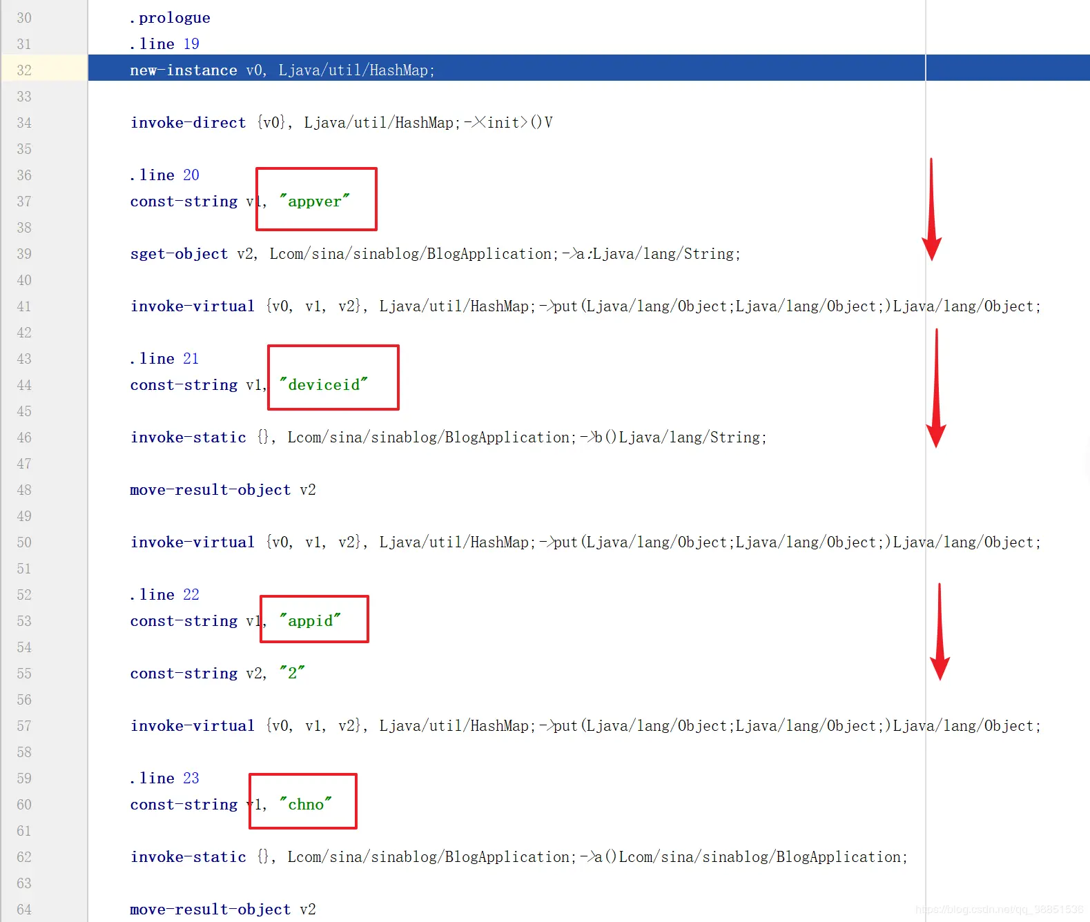Click the invoke-virtual put call on line 41
Viewport: 1090px width, 922px height.
tap(585, 306)
